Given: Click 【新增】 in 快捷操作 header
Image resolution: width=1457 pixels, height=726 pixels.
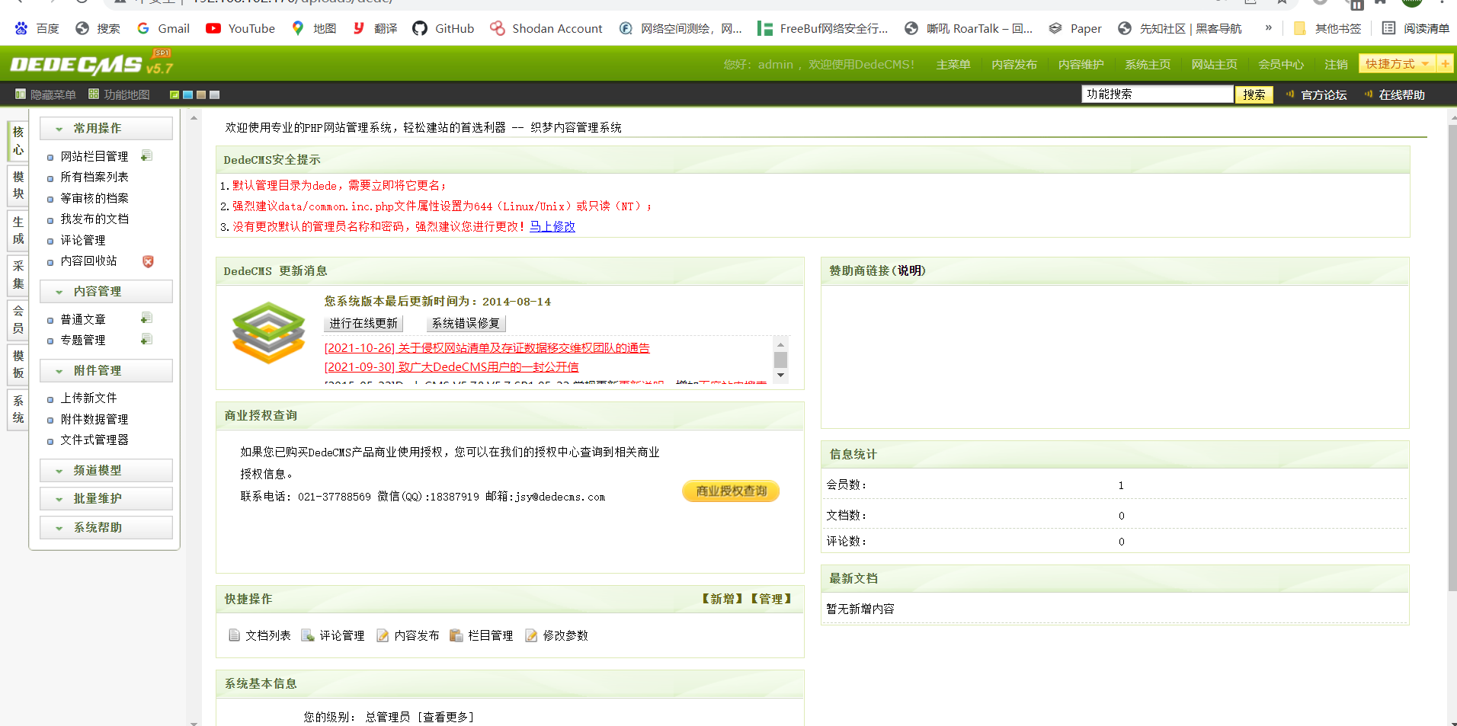Looking at the screenshot, I should [722, 599].
